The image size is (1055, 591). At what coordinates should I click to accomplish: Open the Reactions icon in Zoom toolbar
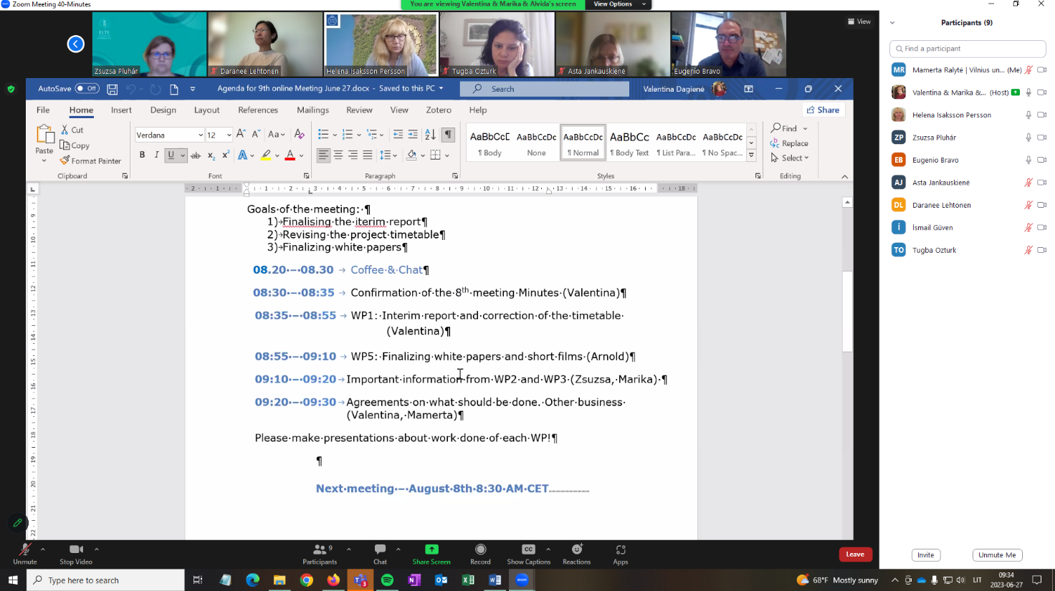576,549
